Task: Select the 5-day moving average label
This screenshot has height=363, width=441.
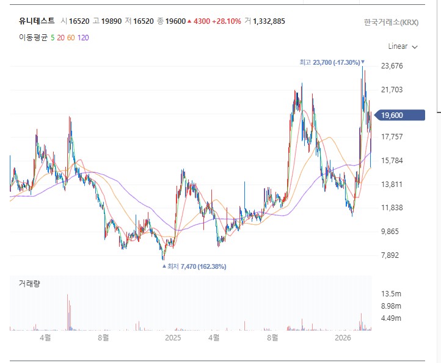Action: [53, 38]
